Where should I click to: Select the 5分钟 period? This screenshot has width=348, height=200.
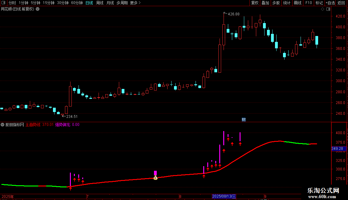35,3
